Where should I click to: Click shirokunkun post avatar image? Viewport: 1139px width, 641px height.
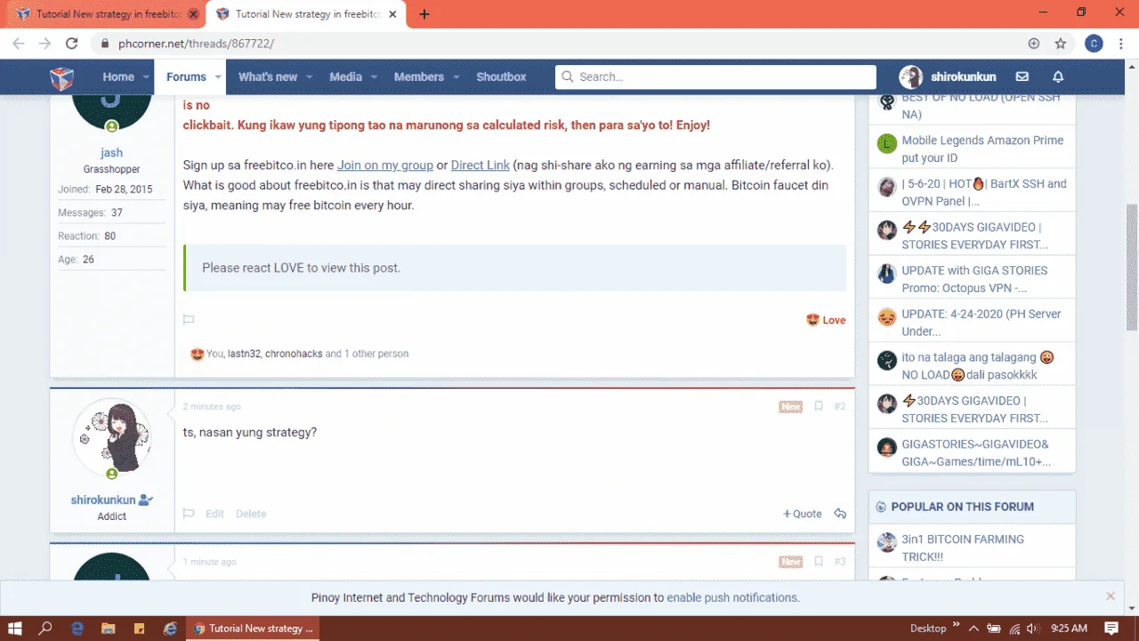coord(112,438)
